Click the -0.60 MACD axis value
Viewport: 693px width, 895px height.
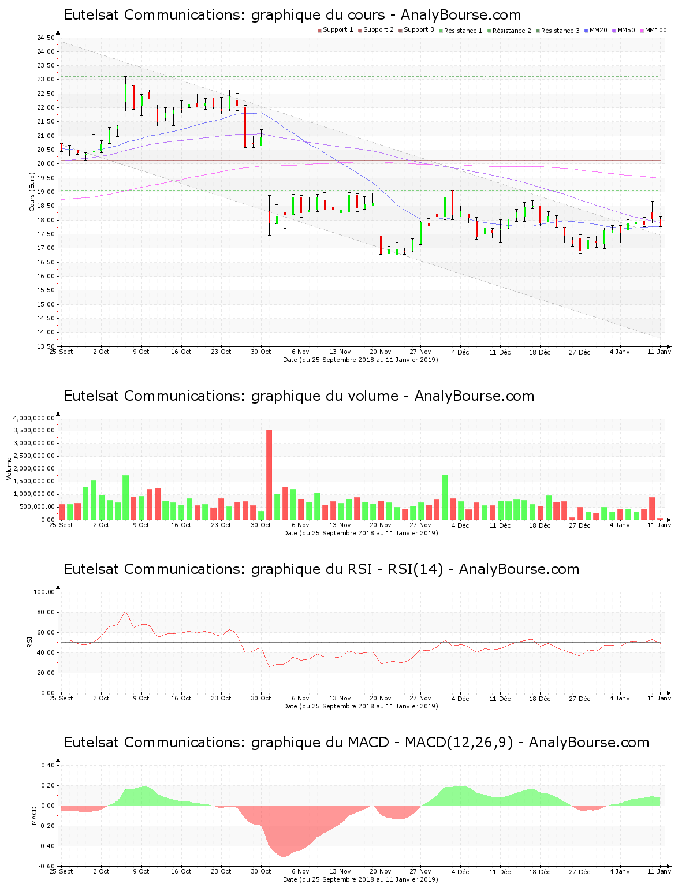point(47,867)
